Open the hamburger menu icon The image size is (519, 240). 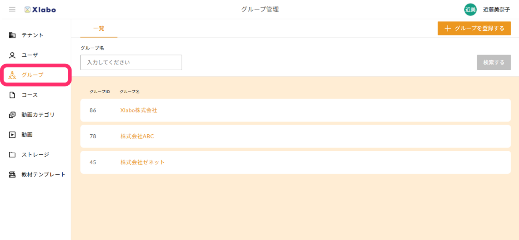click(x=12, y=9)
